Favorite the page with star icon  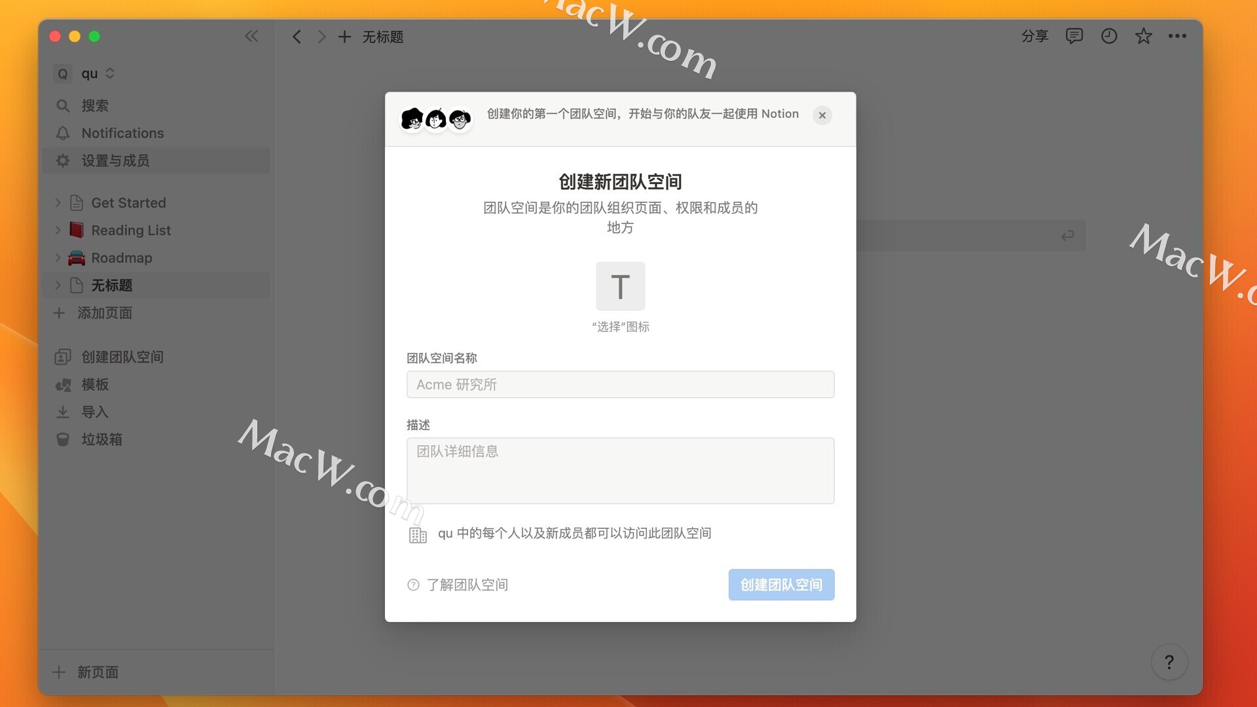click(1143, 36)
